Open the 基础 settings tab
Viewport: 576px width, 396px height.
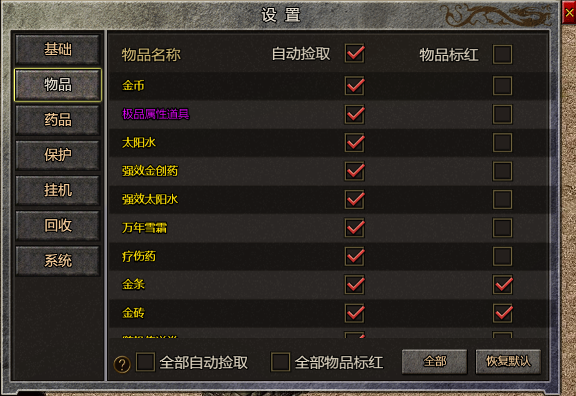[x=57, y=49]
